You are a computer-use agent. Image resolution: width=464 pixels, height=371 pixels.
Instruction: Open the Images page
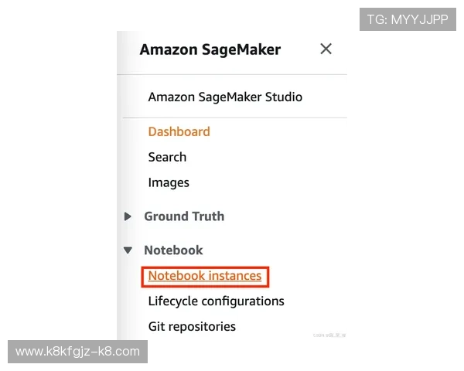pyautogui.click(x=169, y=183)
